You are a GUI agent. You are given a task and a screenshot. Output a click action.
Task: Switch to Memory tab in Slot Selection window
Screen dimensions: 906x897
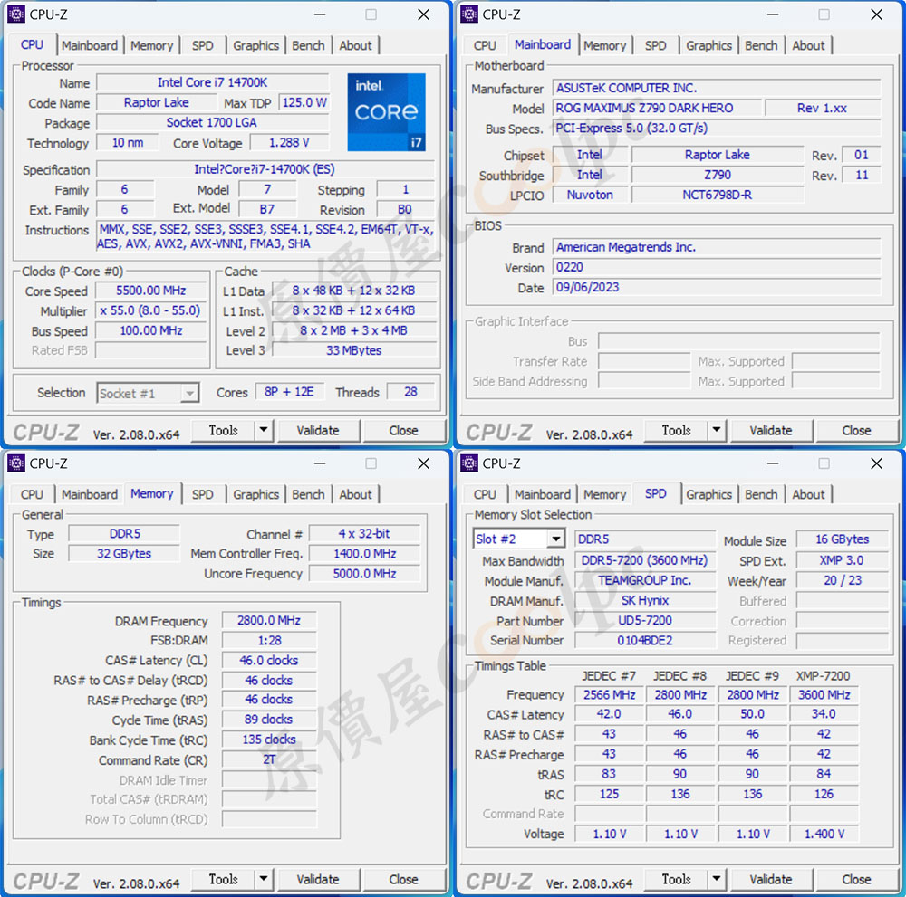point(604,494)
